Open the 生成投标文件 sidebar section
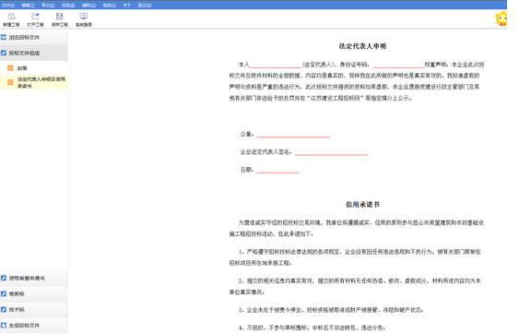531x334 pixels. click(34, 325)
